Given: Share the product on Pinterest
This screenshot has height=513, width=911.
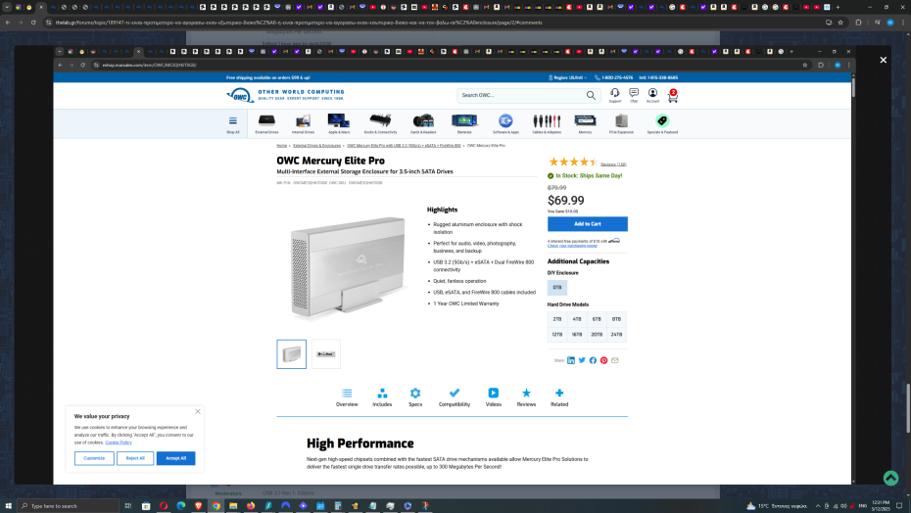Looking at the screenshot, I should 603,360.
